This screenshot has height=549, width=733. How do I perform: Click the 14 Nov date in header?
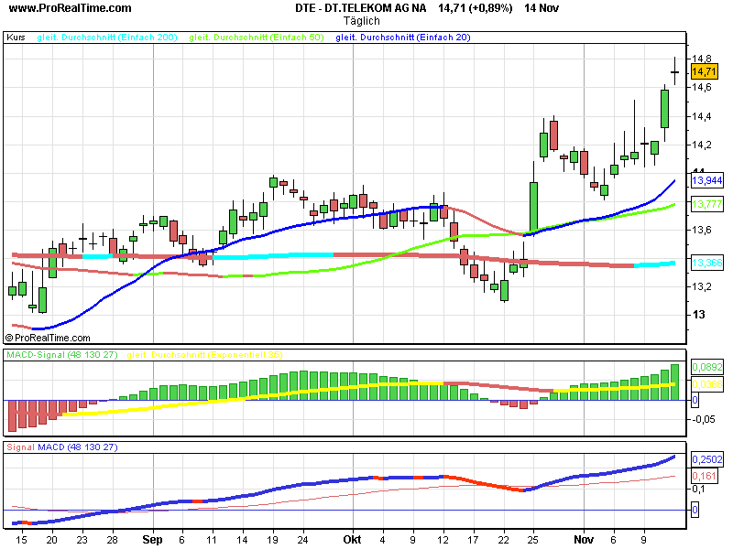542,8
